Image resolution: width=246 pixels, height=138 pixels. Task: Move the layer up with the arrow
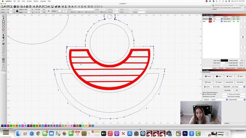coord(243,21)
